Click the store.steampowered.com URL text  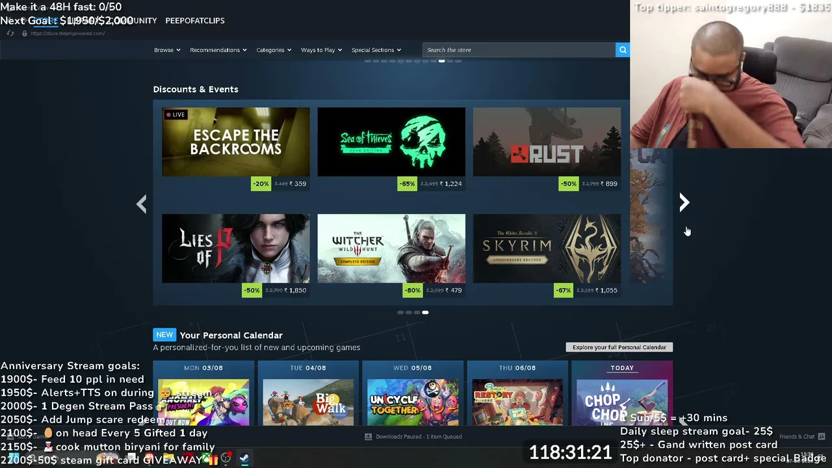click(68, 33)
